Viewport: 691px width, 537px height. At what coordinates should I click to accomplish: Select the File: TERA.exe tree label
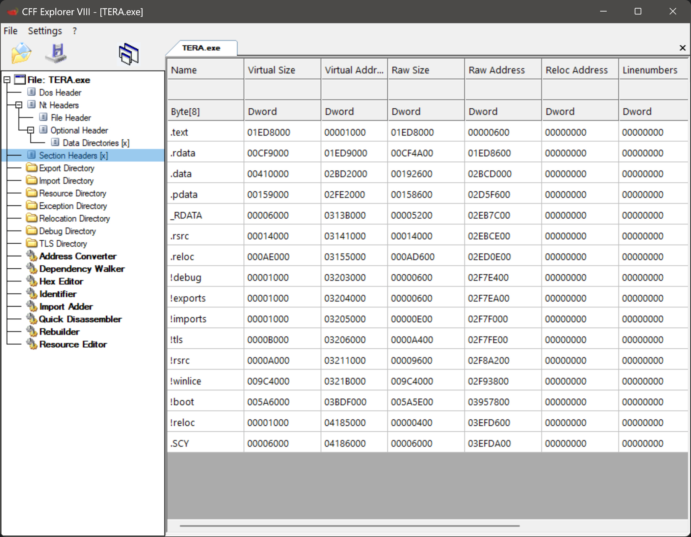point(59,80)
